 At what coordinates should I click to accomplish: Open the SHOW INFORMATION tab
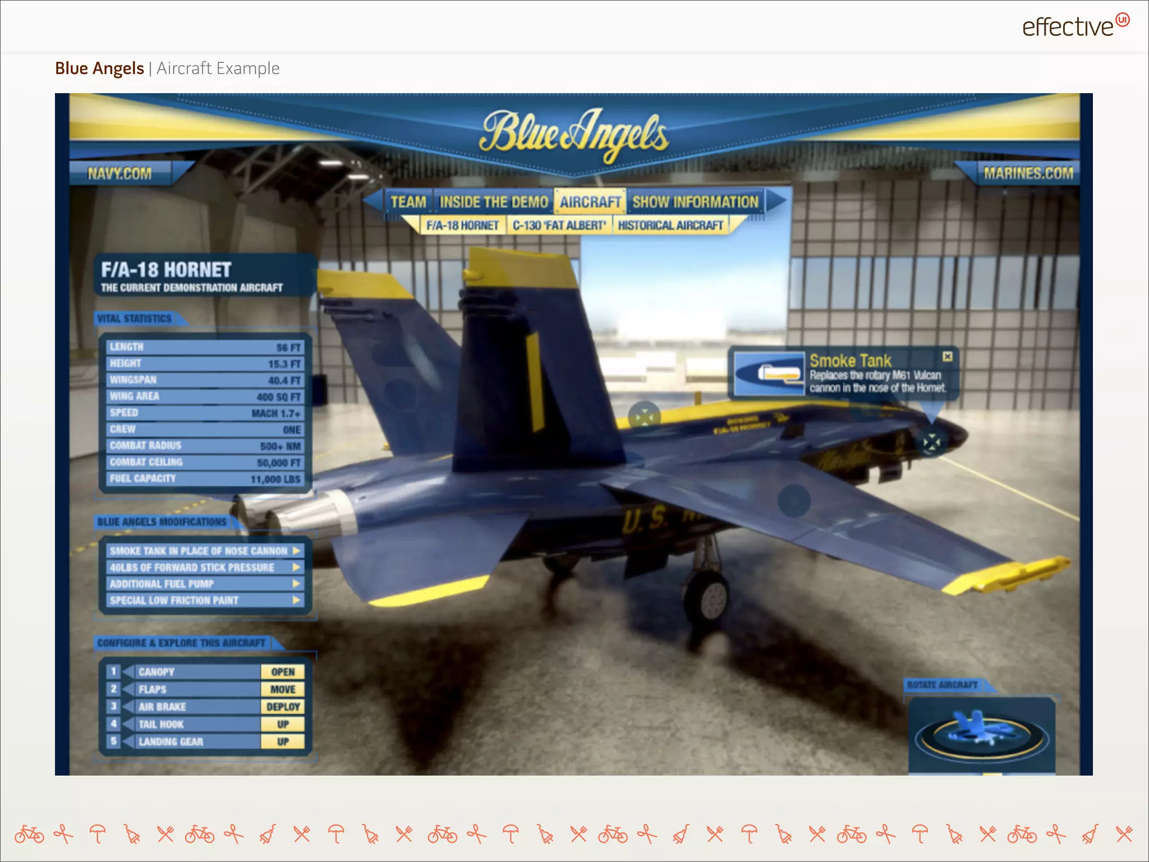pyautogui.click(x=695, y=202)
